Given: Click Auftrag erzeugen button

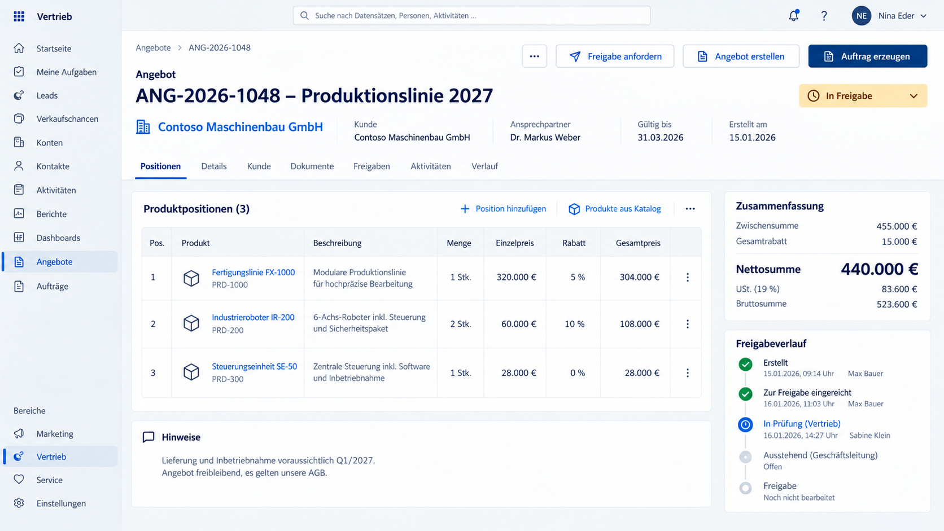Looking at the screenshot, I should (x=868, y=56).
